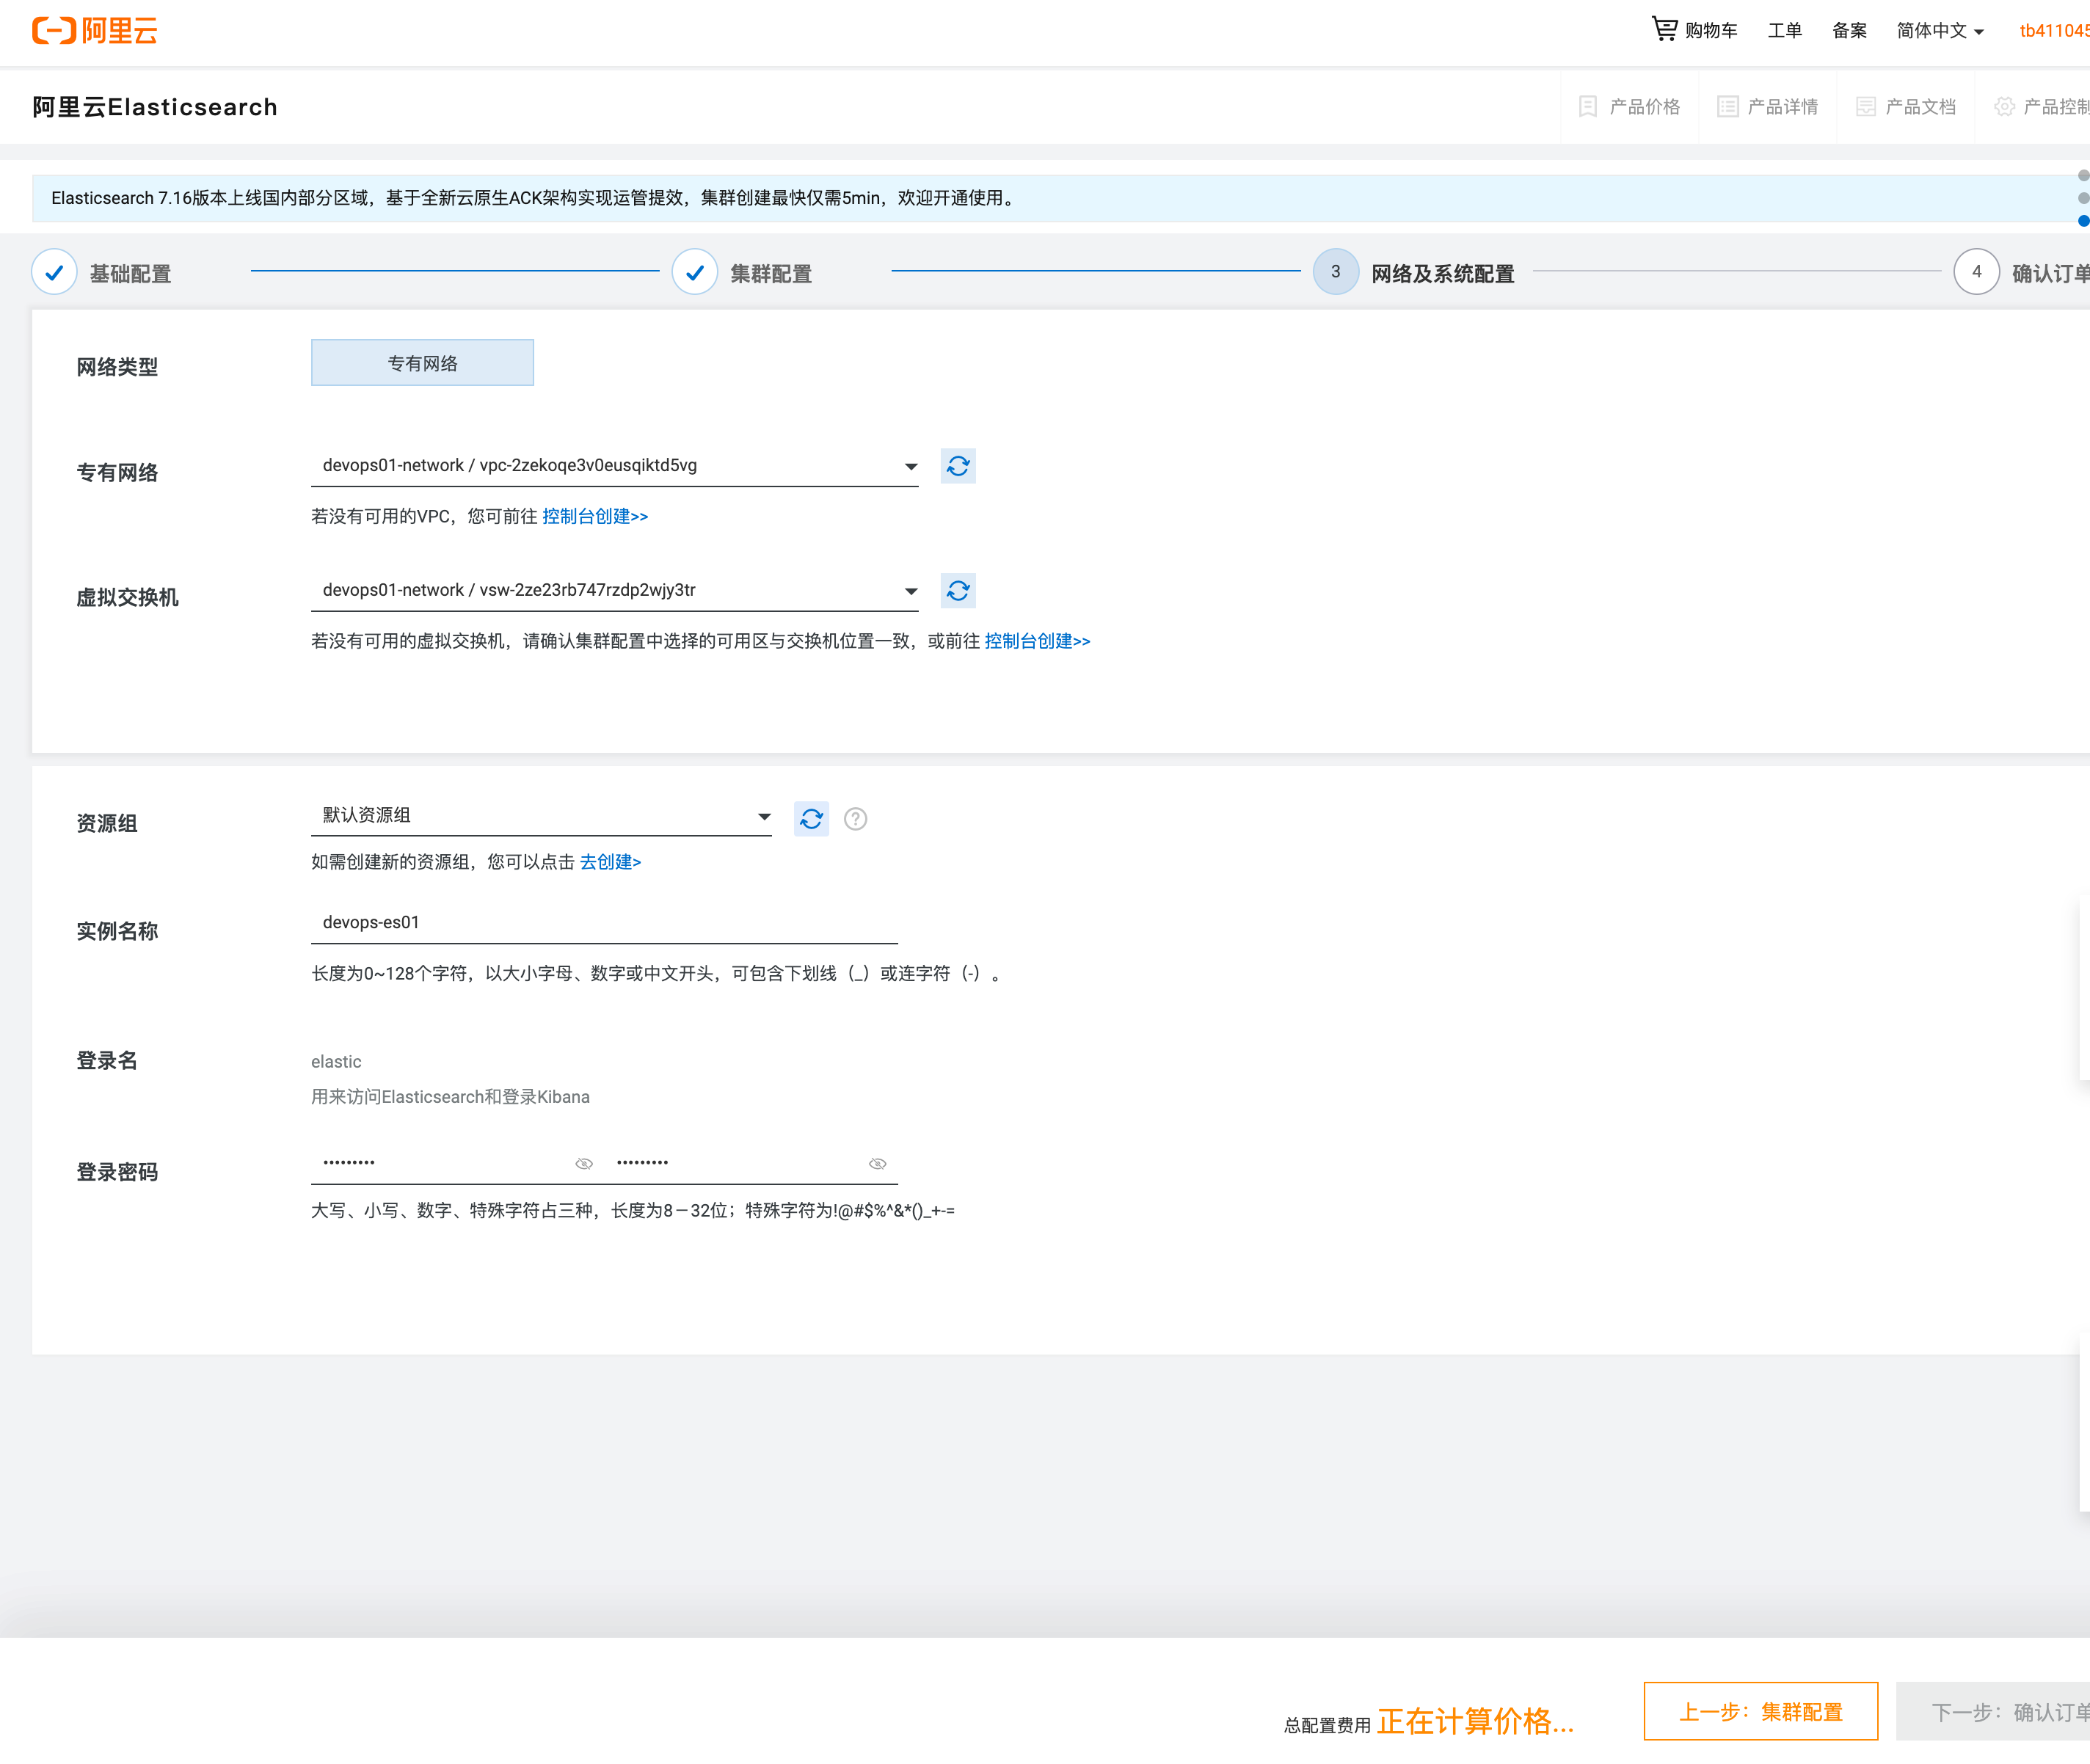
Task: Open the shopping cart icon
Action: [x=1664, y=29]
